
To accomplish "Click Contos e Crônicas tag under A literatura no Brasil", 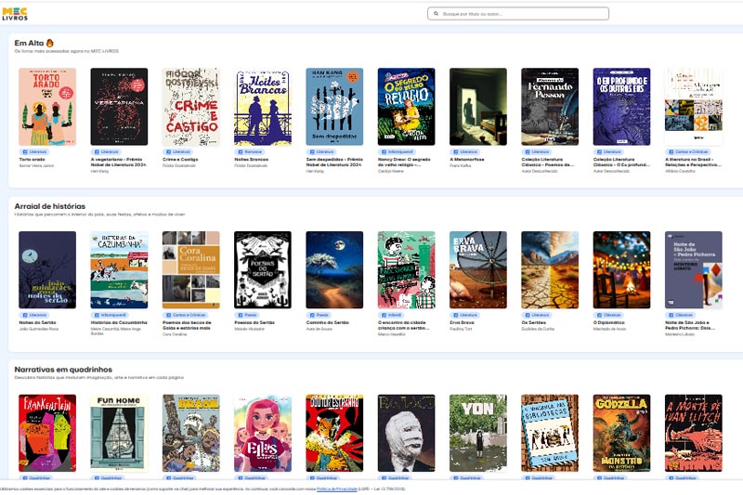I will (x=688, y=152).
